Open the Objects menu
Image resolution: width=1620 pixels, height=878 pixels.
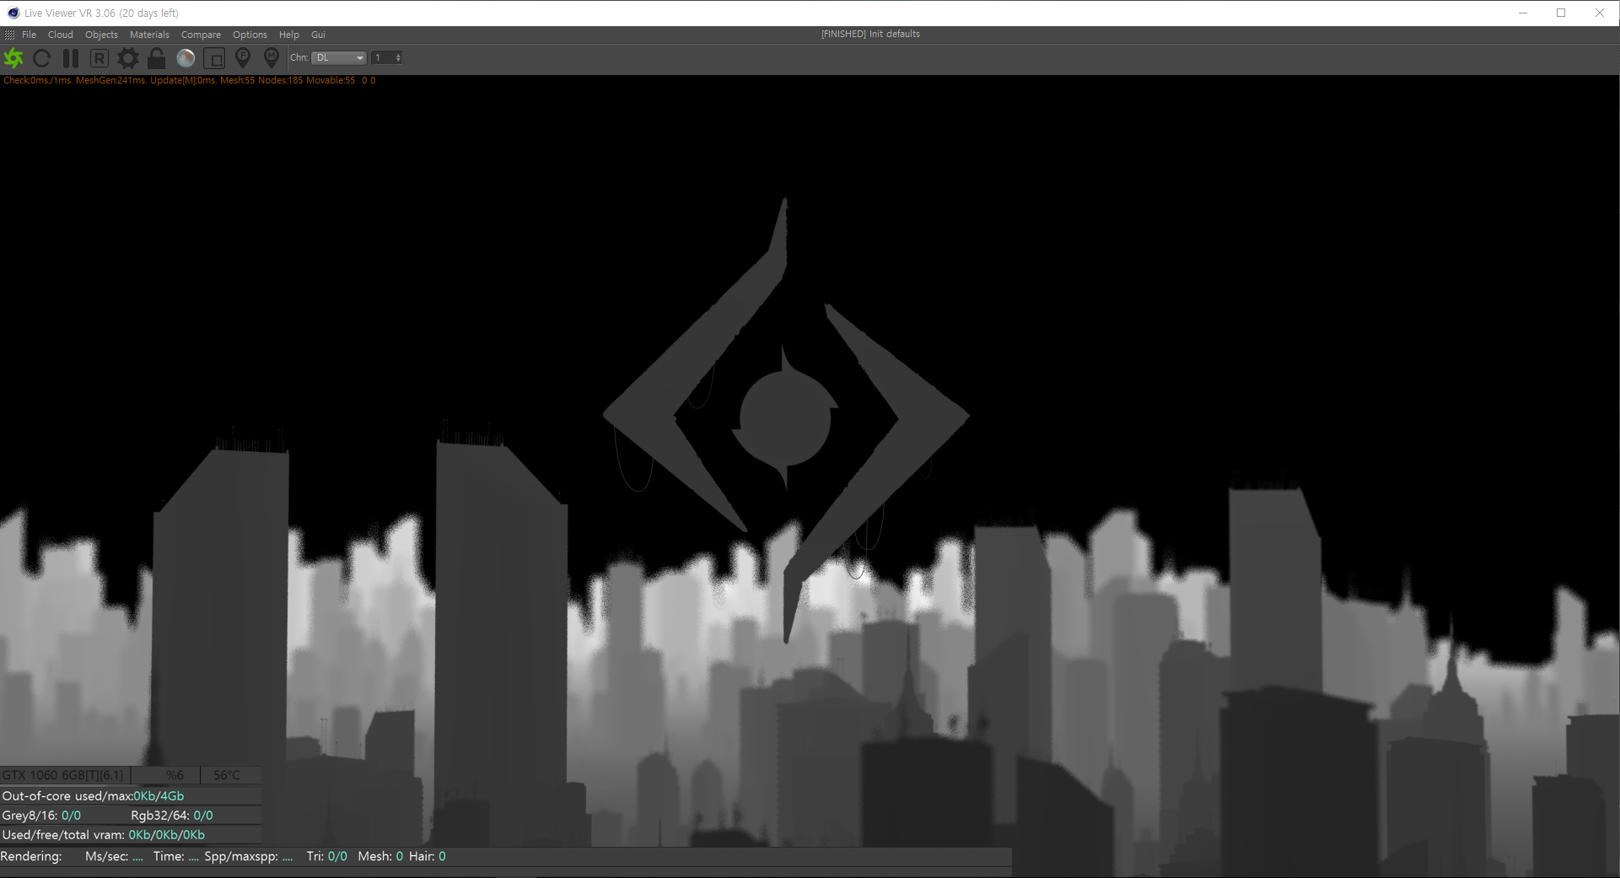click(101, 35)
